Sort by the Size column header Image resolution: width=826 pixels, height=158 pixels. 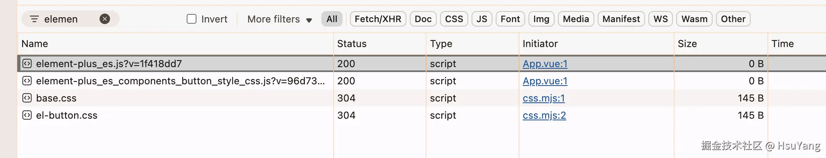pos(721,44)
